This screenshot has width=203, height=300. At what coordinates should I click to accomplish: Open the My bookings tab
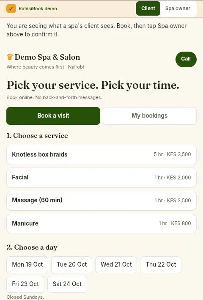[150, 116]
